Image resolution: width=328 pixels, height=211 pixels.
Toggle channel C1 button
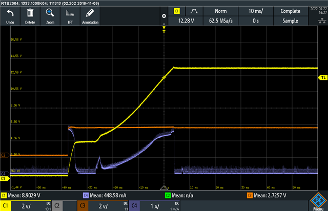6,206
